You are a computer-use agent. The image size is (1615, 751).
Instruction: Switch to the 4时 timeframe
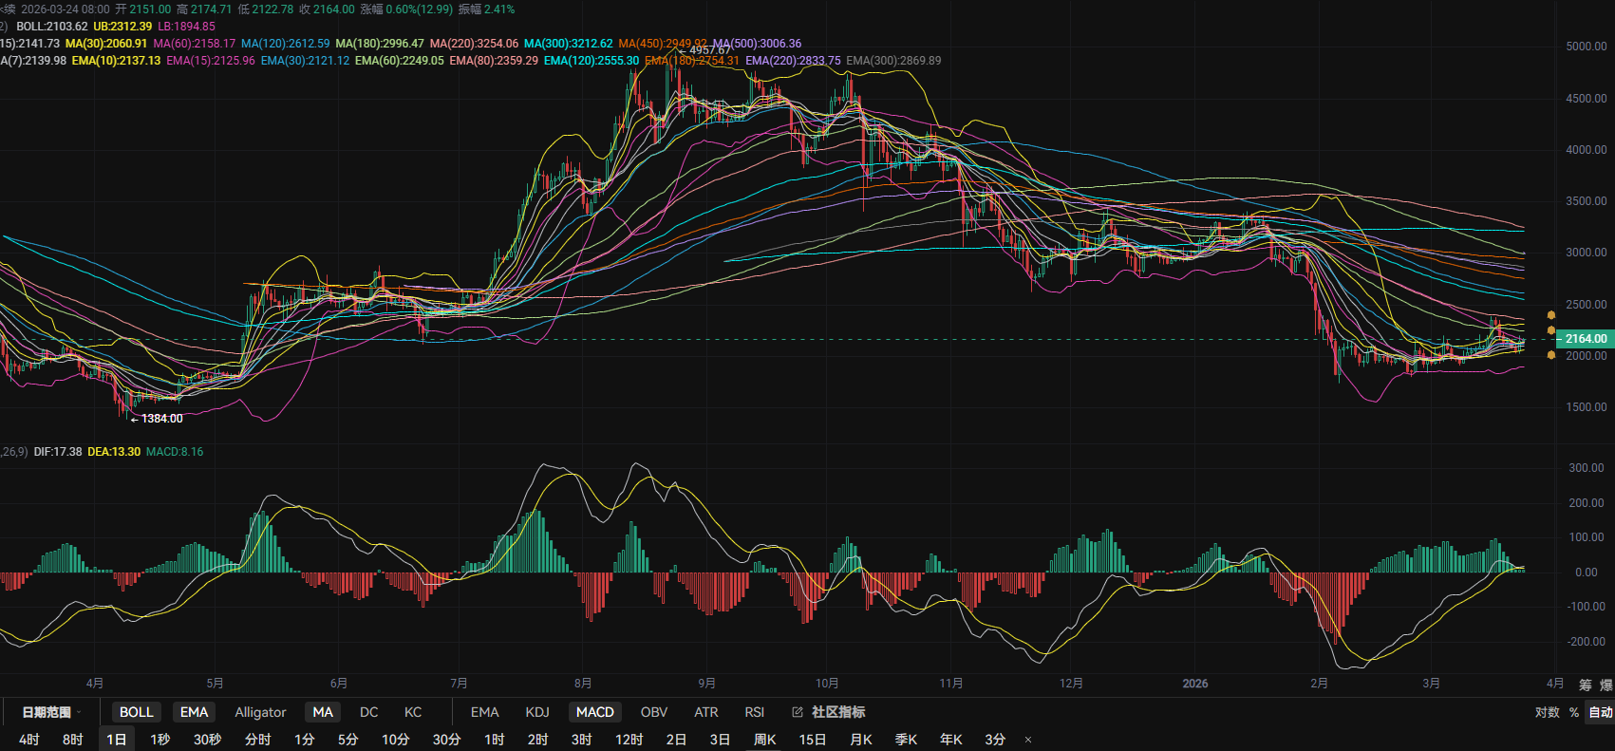pyautogui.click(x=29, y=740)
